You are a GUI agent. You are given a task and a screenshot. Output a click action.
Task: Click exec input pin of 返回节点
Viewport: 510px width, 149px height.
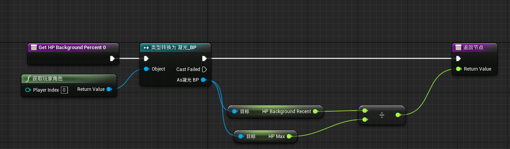[x=458, y=59]
